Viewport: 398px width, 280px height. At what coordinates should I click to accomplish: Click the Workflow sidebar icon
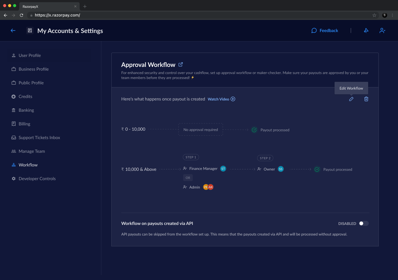(14, 165)
